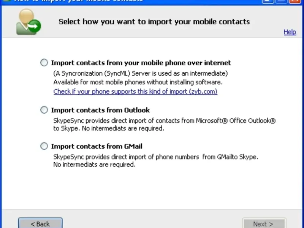Choose the Import contacts from Outlook radio button
Image resolution: width=304 pixels, height=228 pixels.
[44, 110]
